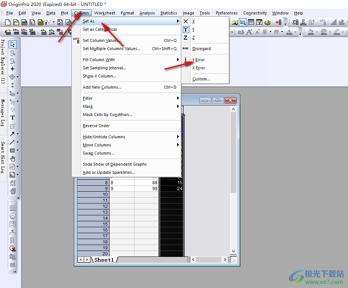
Task: Set column as Y Error
Action: [205, 60]
